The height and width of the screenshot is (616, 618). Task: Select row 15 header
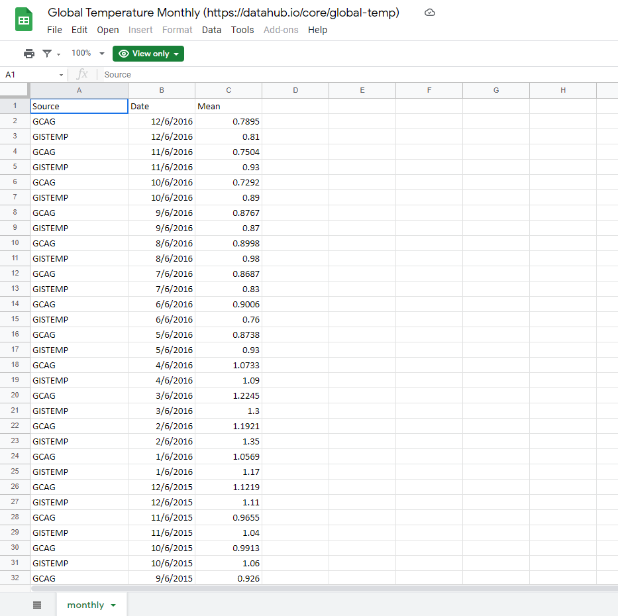click(x=15, y=319)
